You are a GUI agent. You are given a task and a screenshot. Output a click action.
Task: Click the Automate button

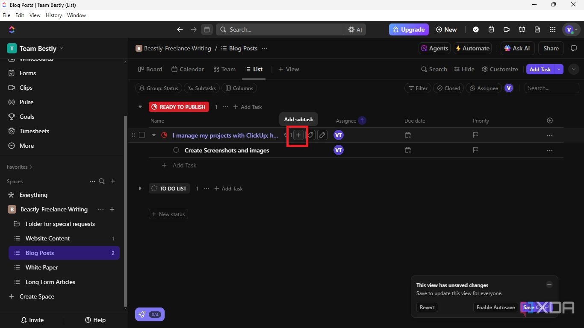[x=472, y=48]
